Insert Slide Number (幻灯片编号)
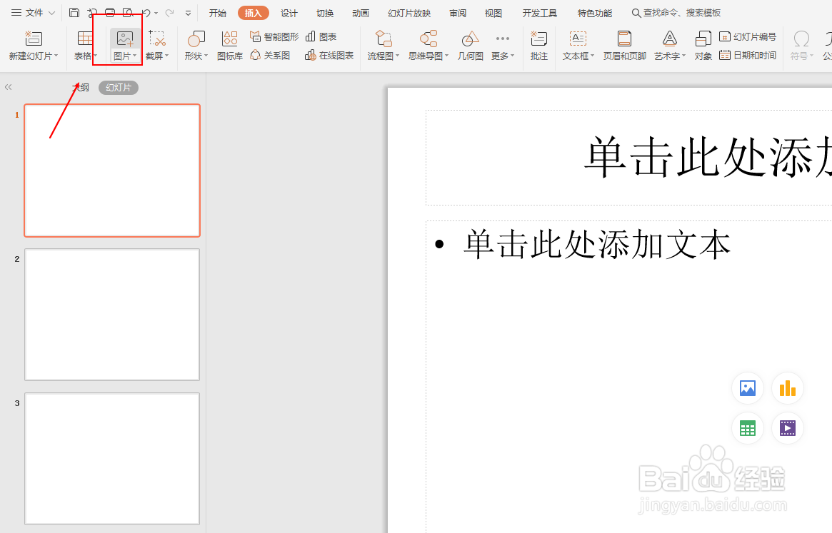Screen dimensions: 832x533 click(748, 36)
